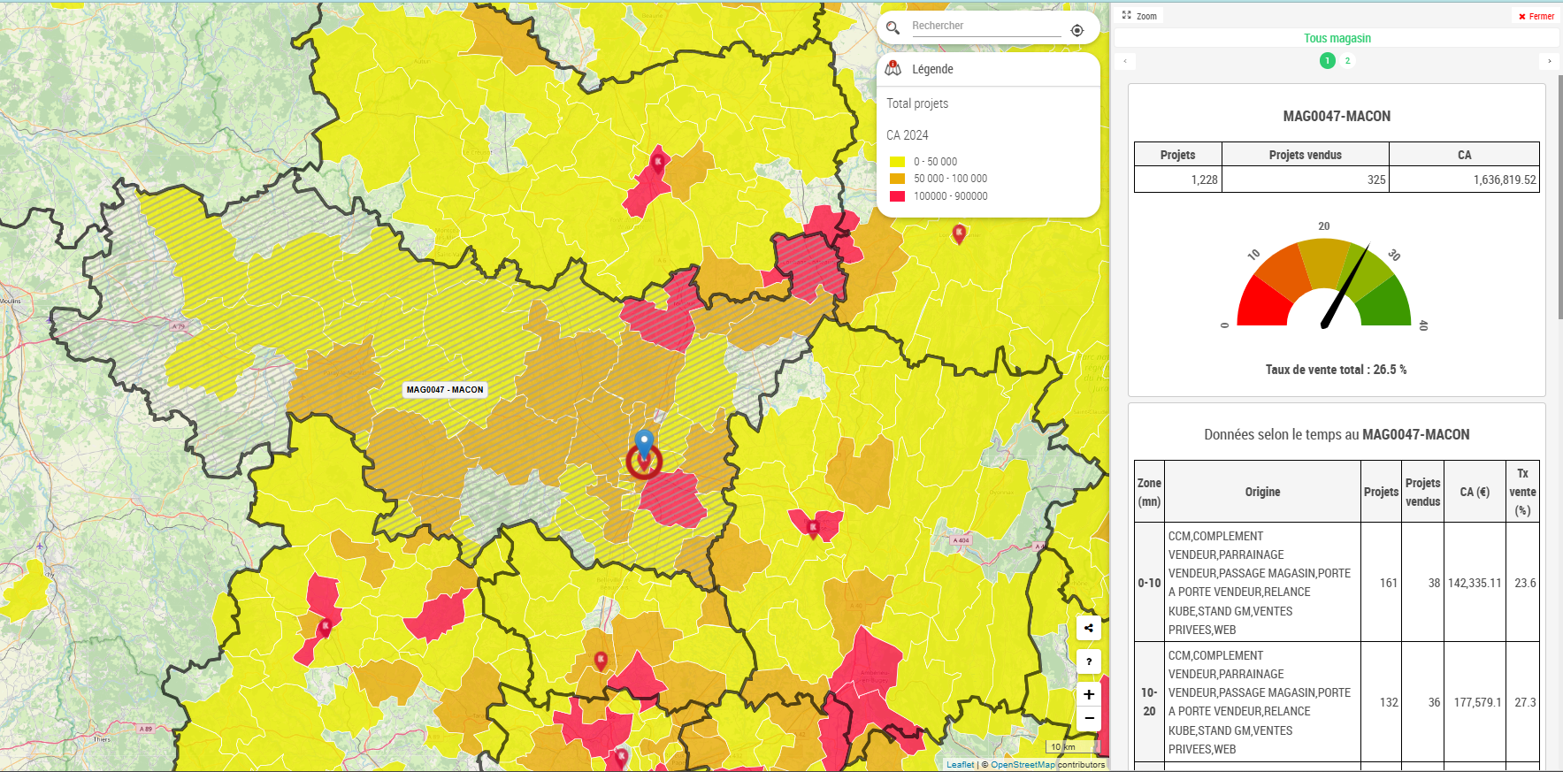Zoom out with the minus button
This screenshot has width=1563, height=772.
pyautogui.click(x=1089, y=718)
